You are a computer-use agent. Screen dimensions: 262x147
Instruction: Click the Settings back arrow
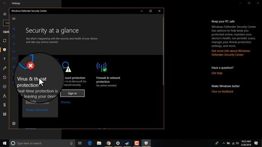coord(5,3)
